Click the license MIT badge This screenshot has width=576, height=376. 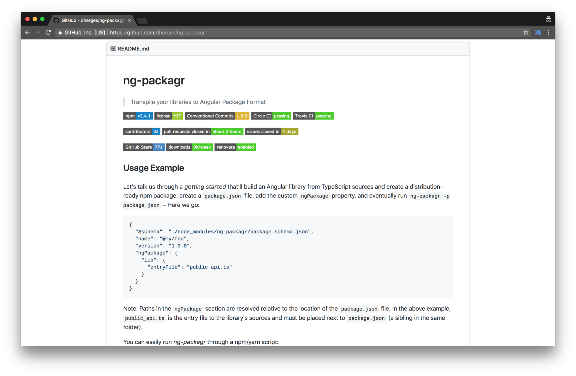coord(169,116)
